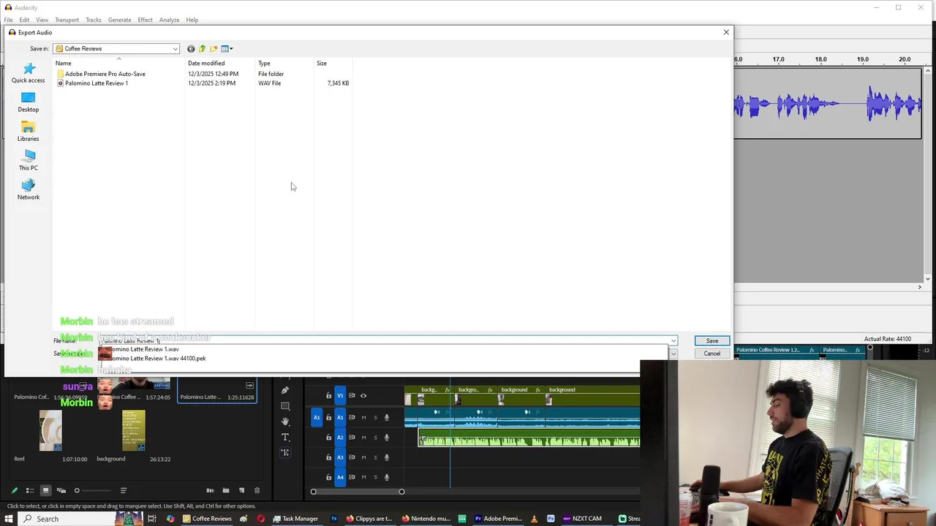
Task: Click the trash icon in Premiere project panel
Action: click(257, 490)
